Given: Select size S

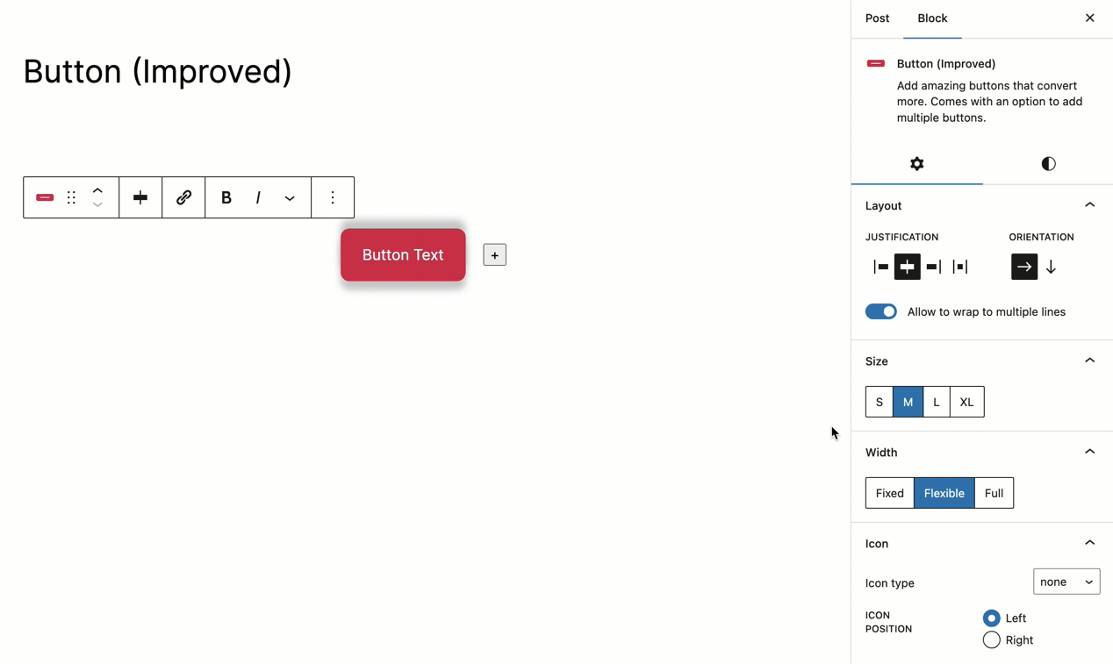Looking at the screenshot, I should [880, 402].
